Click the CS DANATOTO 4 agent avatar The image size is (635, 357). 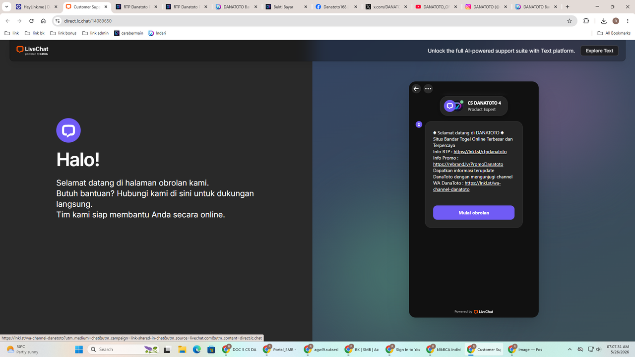tap(453, 106)
